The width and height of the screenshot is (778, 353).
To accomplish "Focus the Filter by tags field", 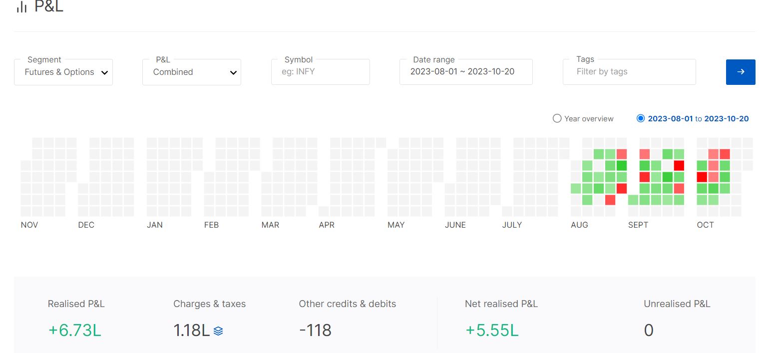I will click(x=629, y=72).
